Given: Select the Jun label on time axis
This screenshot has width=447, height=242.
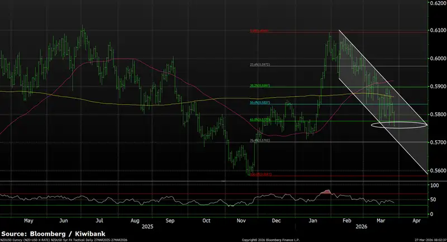Looking at the screenshot, I should (x=64, y=221).
